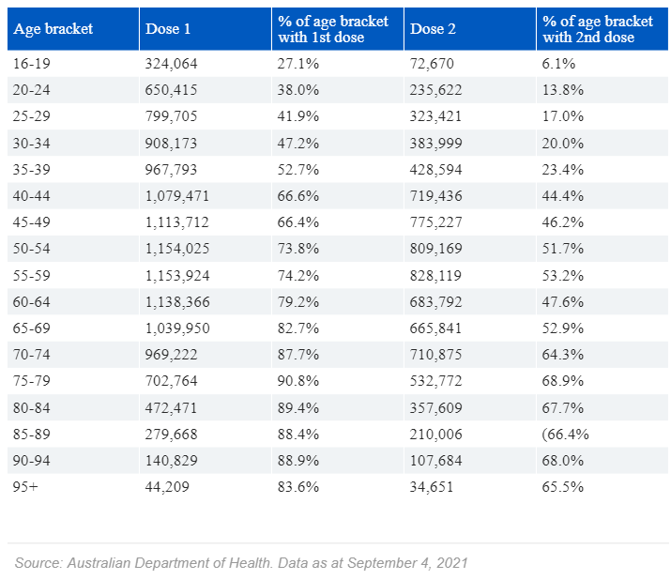
Task: Select the 38.0% first dose cell
Action: tap(298, 90)
